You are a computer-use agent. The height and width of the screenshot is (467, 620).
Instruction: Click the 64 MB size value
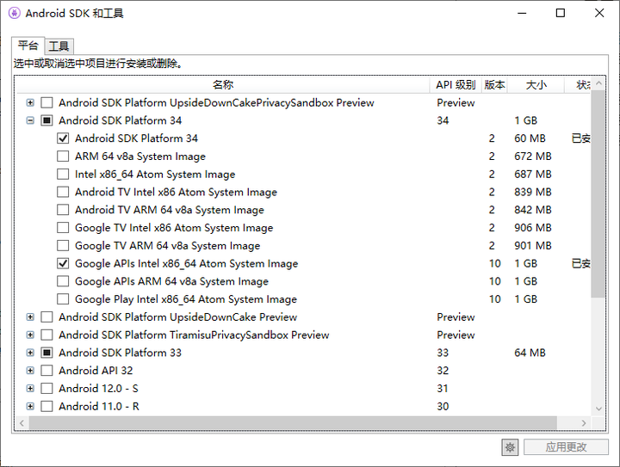[530, 353]
